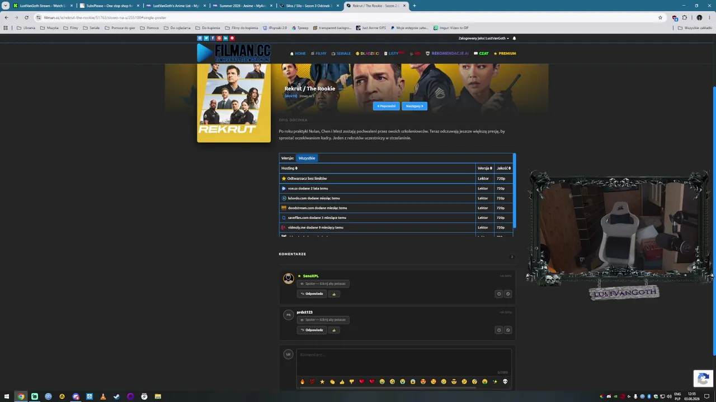Open the logged-in user LustVanGoth dropdown
This screenshot has height=402, width=716.
click(484, 39)
